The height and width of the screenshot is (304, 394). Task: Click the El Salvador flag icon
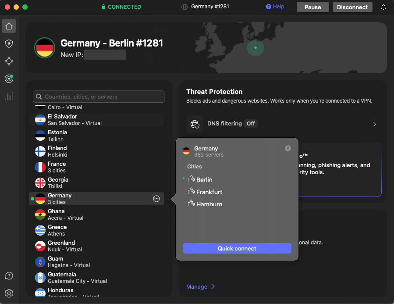click(x=40, y=120)
